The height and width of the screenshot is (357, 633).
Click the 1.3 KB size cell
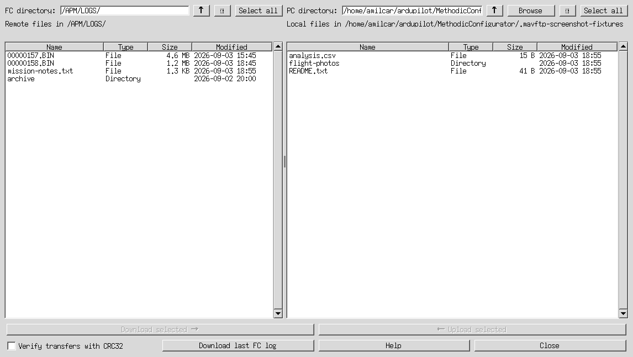click(178, 71)
